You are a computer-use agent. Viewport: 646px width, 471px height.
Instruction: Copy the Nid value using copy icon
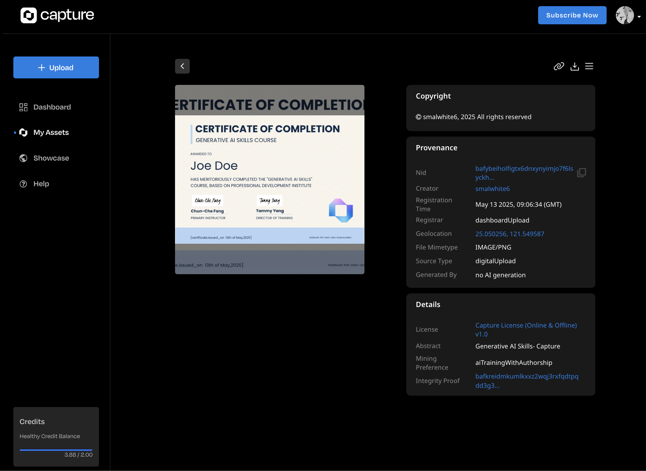581,173
